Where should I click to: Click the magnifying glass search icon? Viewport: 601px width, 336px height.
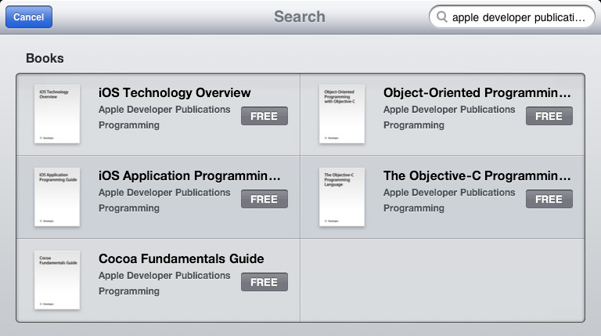point(442,17)
